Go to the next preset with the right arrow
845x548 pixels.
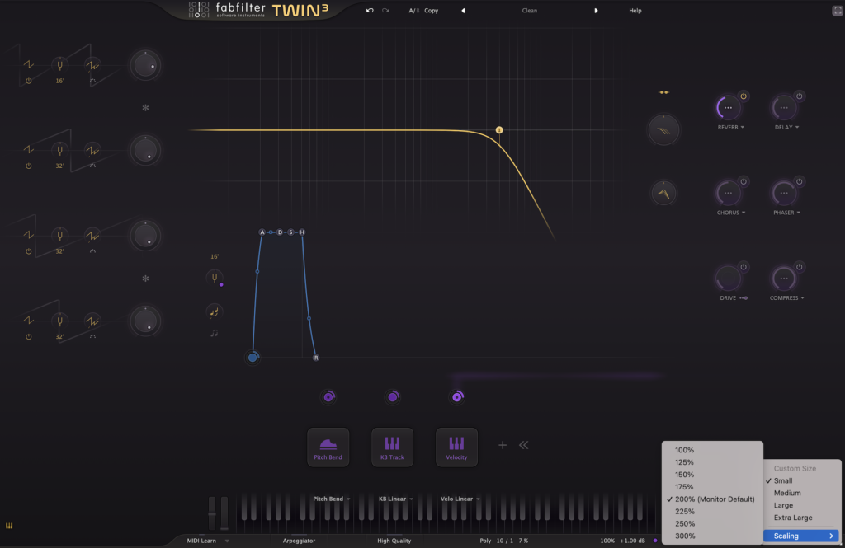(x=596, y=11)
